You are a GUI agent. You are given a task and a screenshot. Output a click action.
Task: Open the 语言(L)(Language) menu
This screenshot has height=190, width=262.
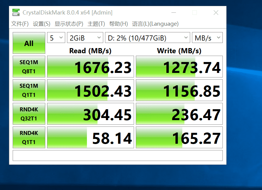tap(155, 24)
